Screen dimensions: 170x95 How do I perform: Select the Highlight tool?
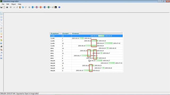[x=1, y=40]
